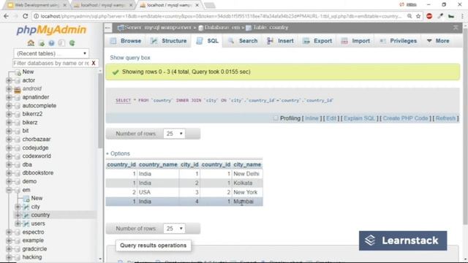Click the Inline edit link
This screenshot has height=263, width=468.
(x=312, y=118)
